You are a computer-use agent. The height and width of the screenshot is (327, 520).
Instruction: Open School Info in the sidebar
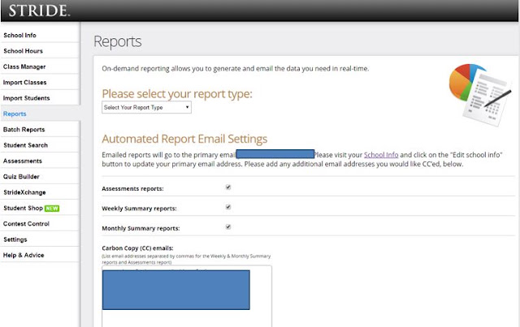pos(19,35)
